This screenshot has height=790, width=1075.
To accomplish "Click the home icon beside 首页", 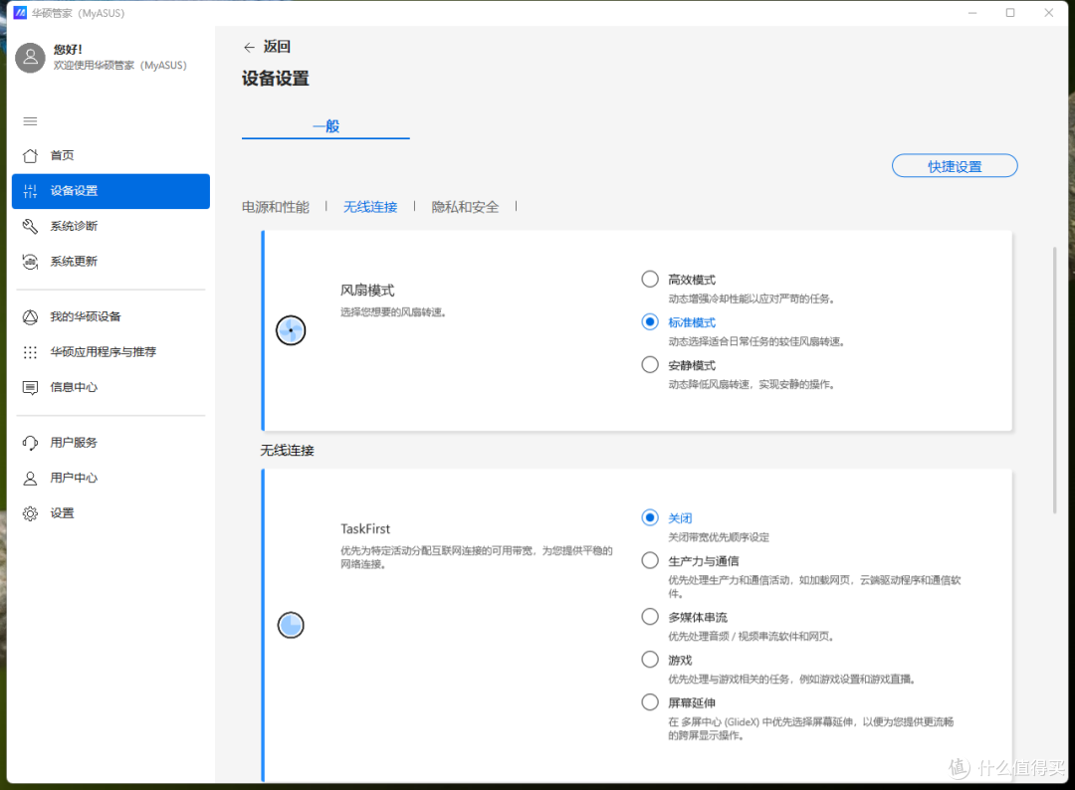I will click(x=30, y=155).
